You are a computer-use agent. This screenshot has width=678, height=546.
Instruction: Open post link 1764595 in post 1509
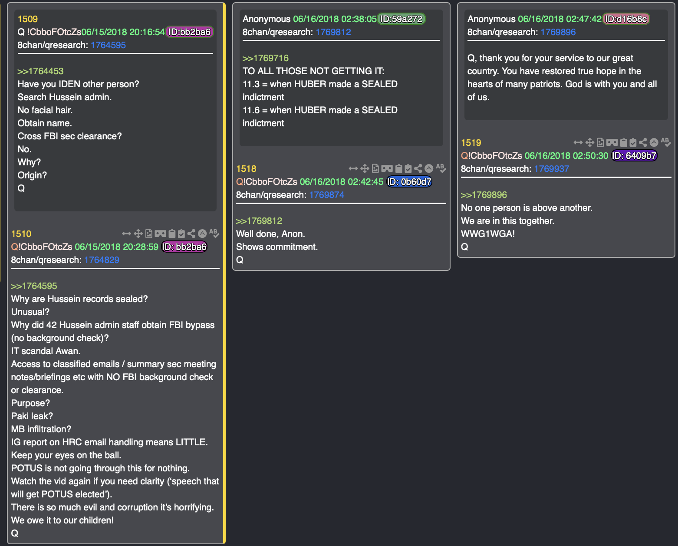(x=108, y=45)
